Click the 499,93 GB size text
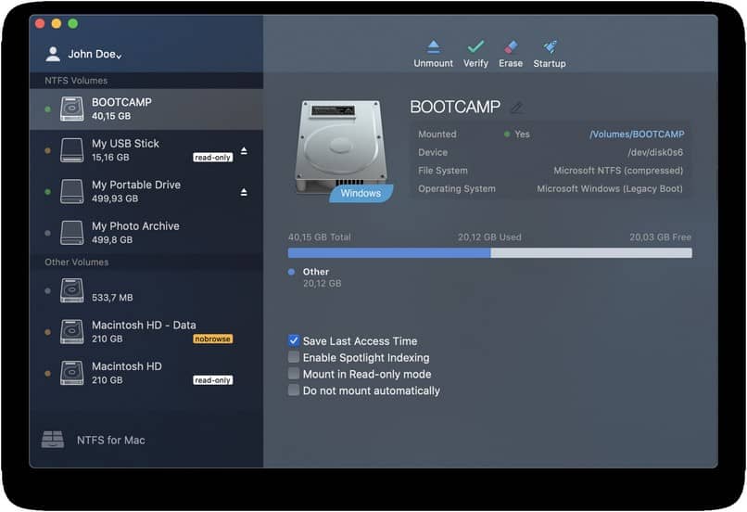Image resolution: width=747 pixels, height=512 pixels. click(115, 198)
